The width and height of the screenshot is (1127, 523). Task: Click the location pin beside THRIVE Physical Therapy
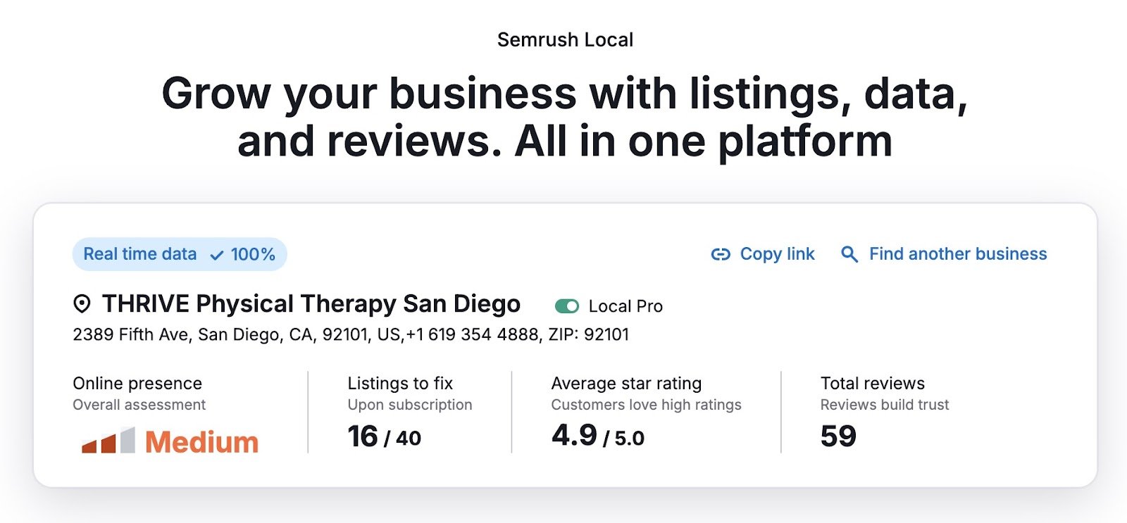83,304
